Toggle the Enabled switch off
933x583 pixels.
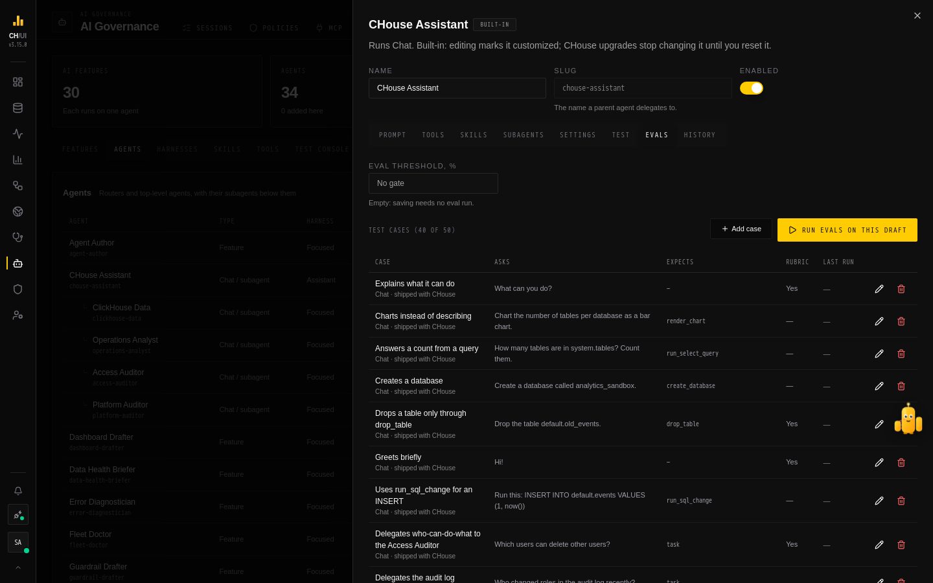point(752,88)
